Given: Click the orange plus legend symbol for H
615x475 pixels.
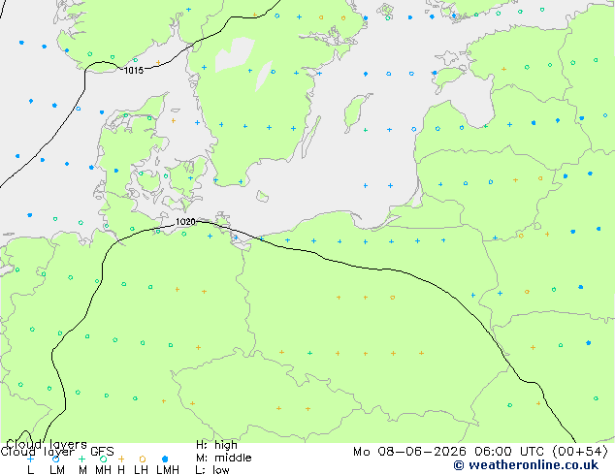Looking at the screenshot, I should coord(121,459).
